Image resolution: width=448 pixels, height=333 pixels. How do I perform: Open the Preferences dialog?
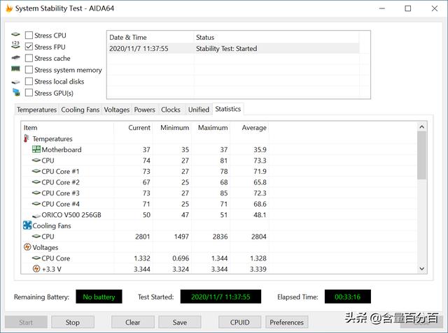[287, 322]
